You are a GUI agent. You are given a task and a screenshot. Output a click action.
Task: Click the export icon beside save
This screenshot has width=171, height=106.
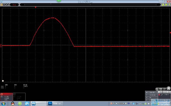[x=165, y=89]
